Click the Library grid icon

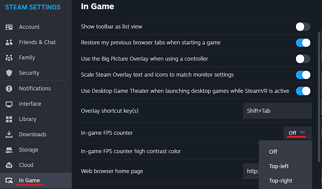click(x=9, y=119)
